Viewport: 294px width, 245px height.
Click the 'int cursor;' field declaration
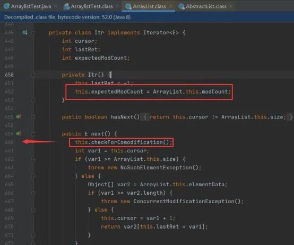coord(80,41)
